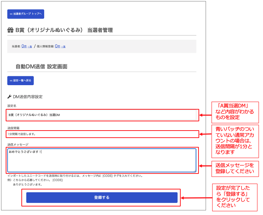The image size is (263, 215).
Task: Click the red callout about A賞当選DM naming
Action: pos(236,112)
